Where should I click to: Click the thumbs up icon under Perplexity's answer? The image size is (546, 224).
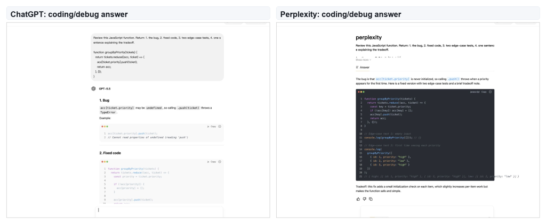pos(358,199)
